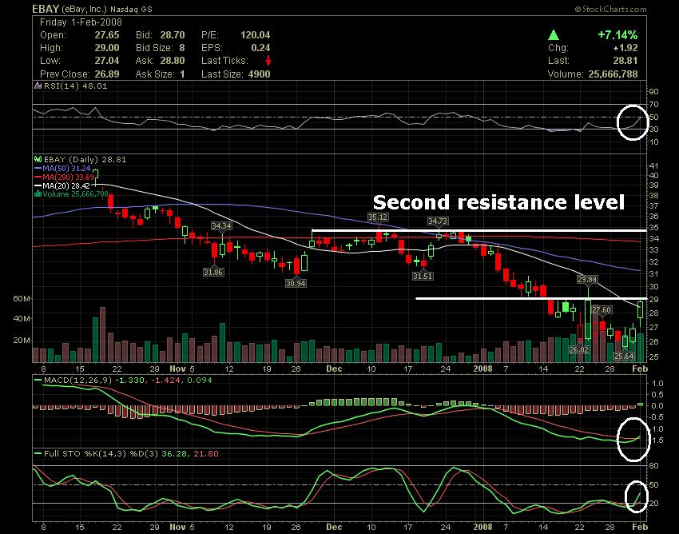Screen dimensions: 679x534
Task: Click the Last Size value 4900
Action: [x=259, y=74]
